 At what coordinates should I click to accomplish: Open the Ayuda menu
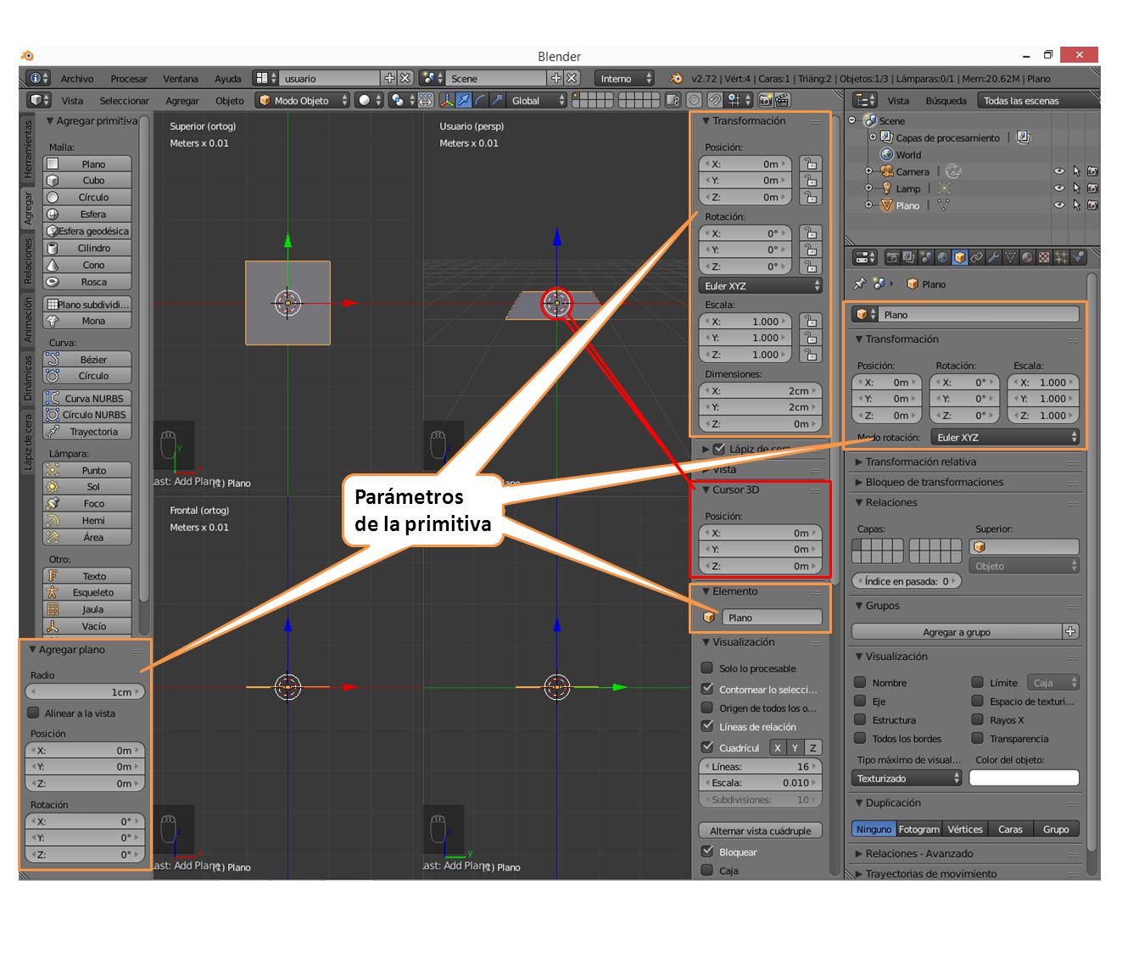[228, 78]
